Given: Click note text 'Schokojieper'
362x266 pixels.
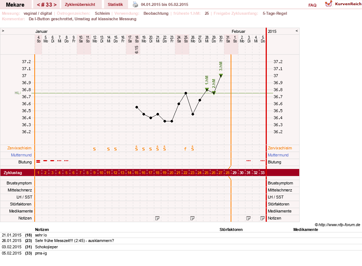Looking at the screenshot, I should tap(46, 247).
